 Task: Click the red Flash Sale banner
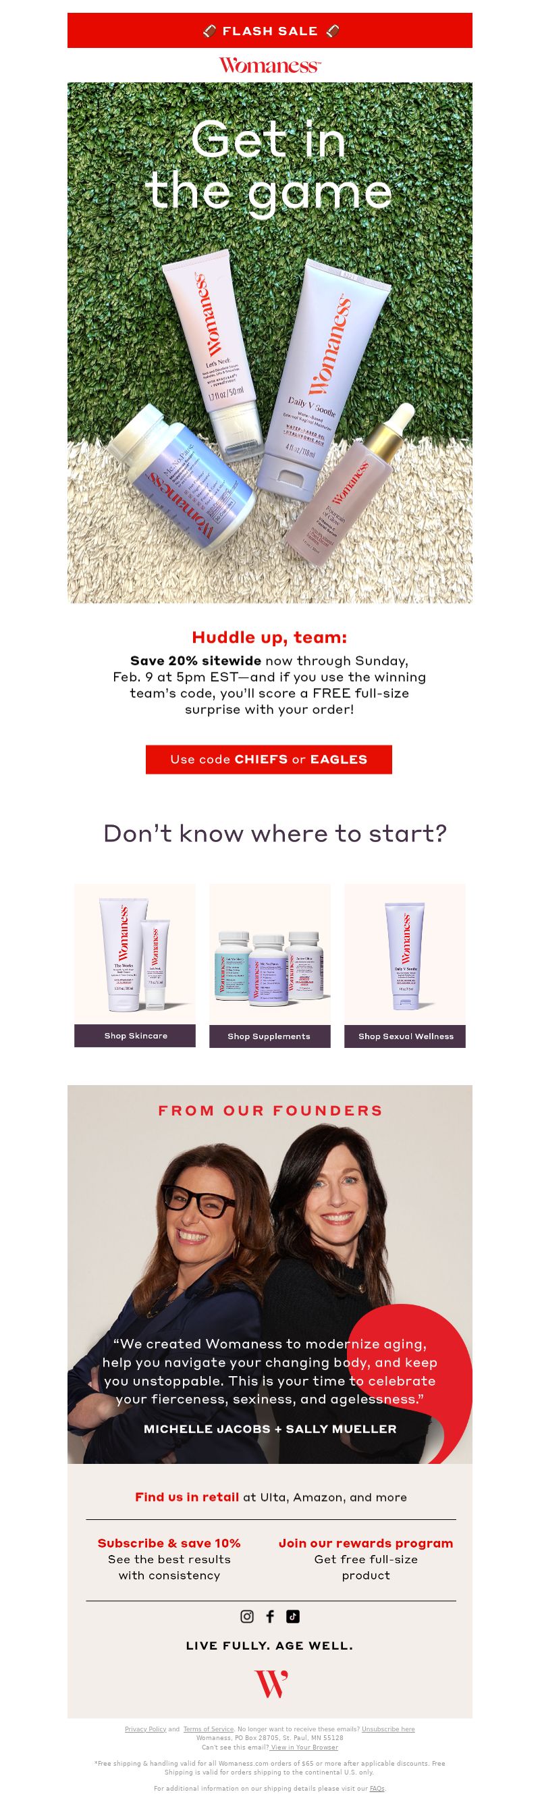pos(270,30)
